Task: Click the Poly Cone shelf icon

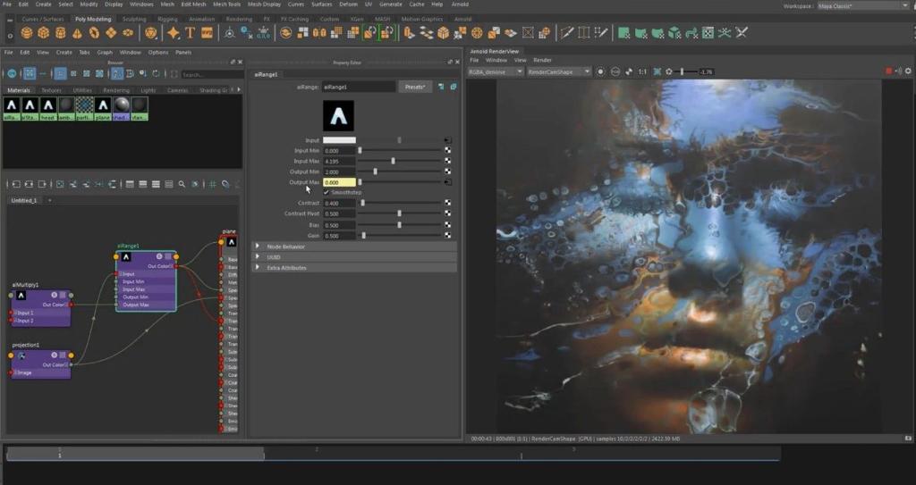Action: point(77,33)
